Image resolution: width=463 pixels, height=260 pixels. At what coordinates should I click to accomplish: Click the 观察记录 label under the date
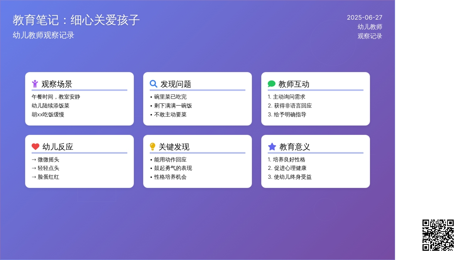(x=370, y=36)
